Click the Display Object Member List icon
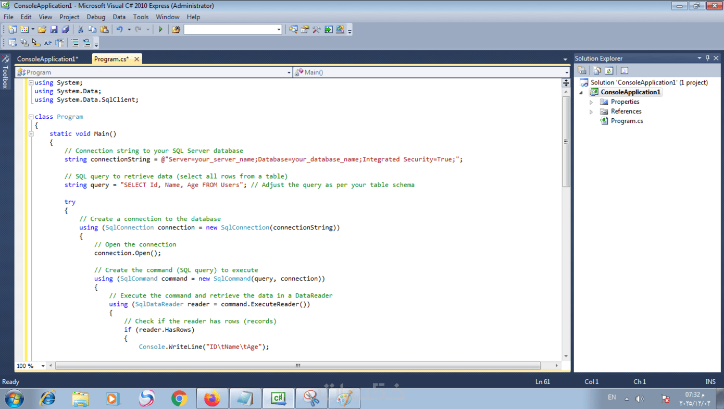This screenshot has width=724, height=409. tap(13, 43)
